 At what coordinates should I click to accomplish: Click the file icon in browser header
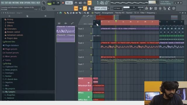pyautogui.click(x=27, y=16)
